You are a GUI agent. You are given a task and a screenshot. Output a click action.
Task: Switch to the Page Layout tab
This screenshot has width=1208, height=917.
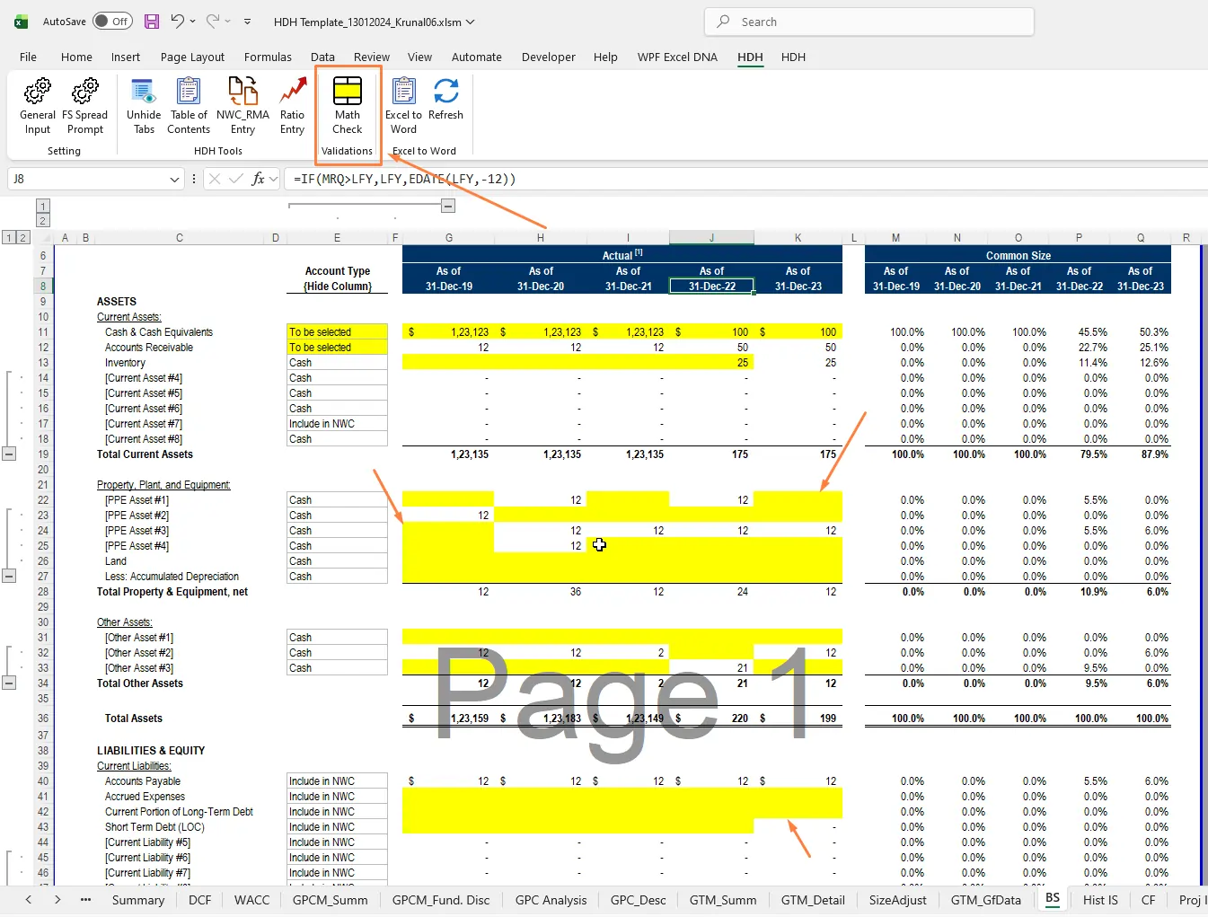(x=192, y=57)
